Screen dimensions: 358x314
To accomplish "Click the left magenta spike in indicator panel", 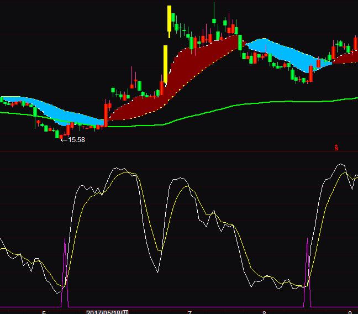I will (x=65, y=274).
